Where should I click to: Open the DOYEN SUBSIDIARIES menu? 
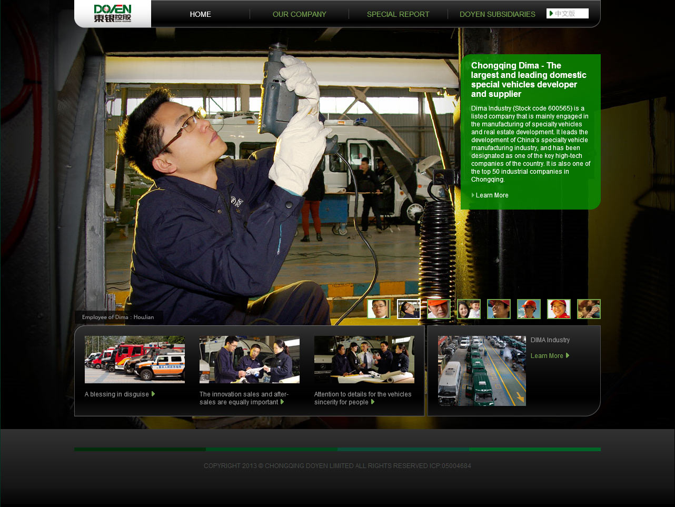pyautogui.click(x=498, y=14)
